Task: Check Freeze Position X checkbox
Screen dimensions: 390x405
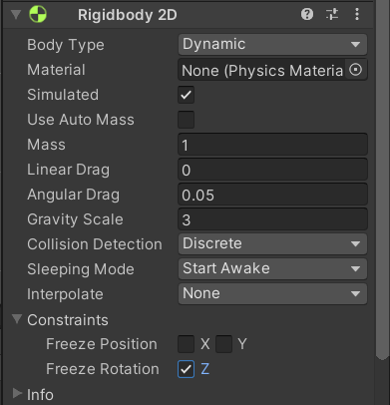Action: click(x=186, y=344)
